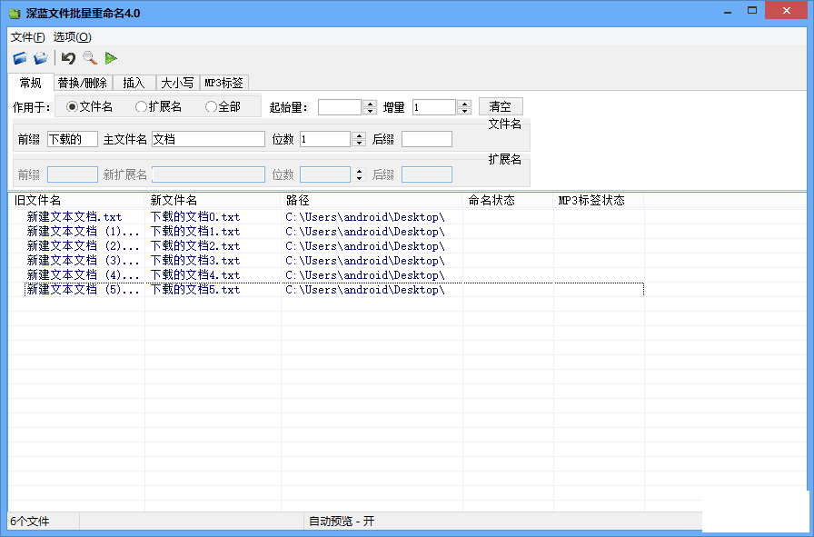814x537 pixels.
Task: Click the 命名状态 column header
Action: click(508, 200)
